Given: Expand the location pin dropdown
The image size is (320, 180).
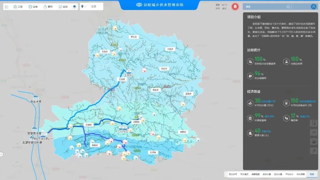Looking at the screenshot, I should (x=84, y=7).
